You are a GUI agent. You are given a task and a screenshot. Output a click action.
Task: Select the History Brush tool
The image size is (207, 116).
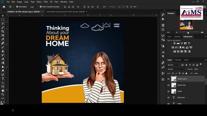tap(3, 55)
